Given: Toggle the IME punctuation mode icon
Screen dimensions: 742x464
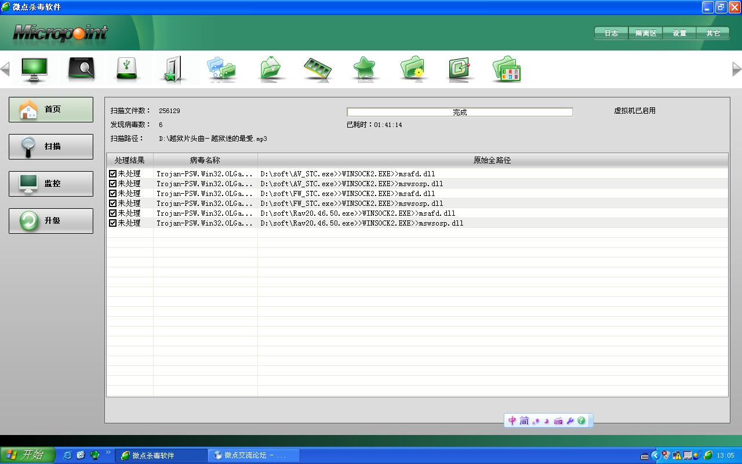Looking at the screenshot, I should pyautogui.click(x=536, y=421).
